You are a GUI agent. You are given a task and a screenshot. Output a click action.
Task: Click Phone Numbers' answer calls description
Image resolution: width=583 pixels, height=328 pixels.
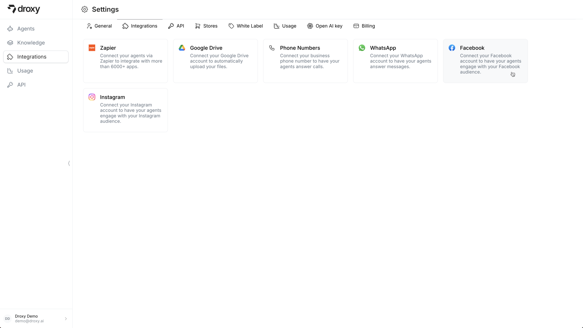click(x=310, y=61)
